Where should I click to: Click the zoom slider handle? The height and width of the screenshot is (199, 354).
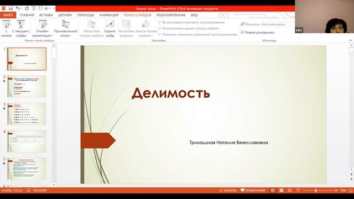pyautogui.click(x=316, y=190)
